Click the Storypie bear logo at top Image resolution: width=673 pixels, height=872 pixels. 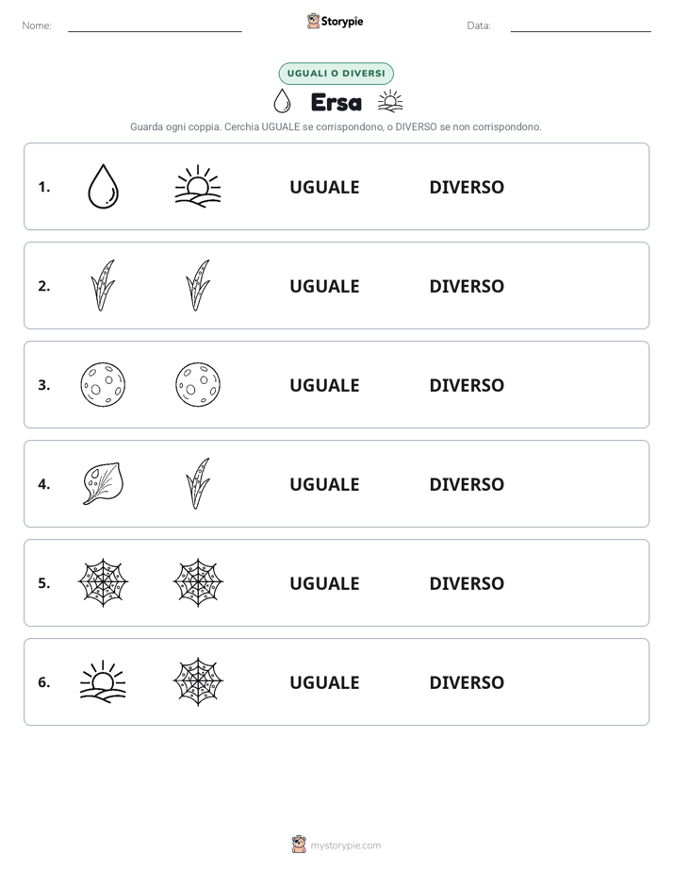coord(313,21)
